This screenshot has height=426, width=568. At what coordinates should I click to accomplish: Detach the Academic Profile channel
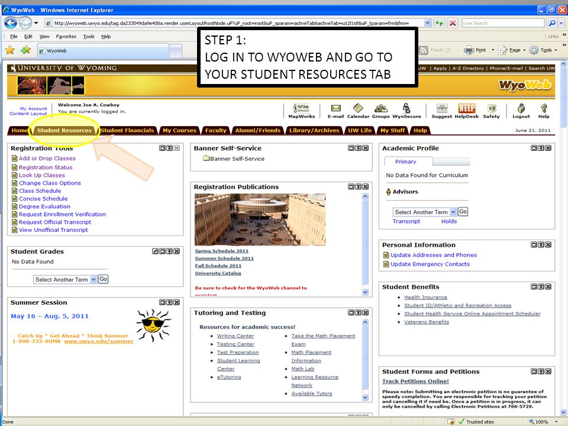tap(534, 148)
